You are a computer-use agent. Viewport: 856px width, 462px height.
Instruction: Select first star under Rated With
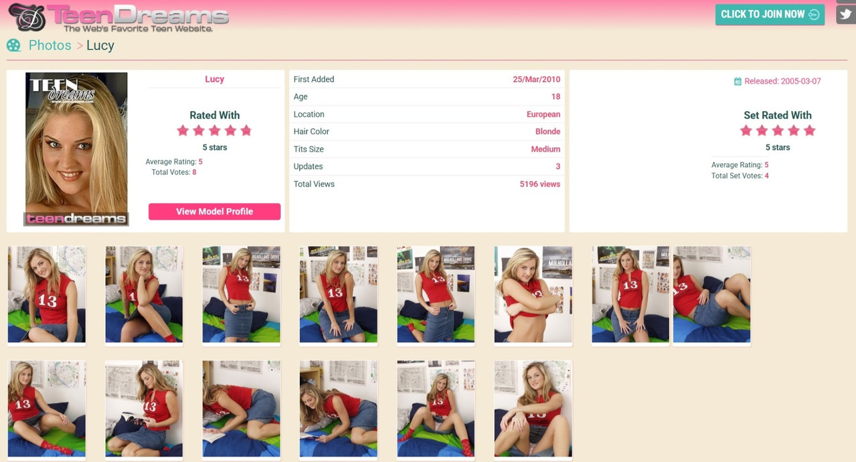click(x=183, y=130)
